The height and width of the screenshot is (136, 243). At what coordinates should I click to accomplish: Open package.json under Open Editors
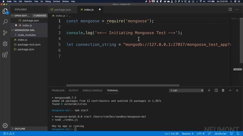coord(29,20)
